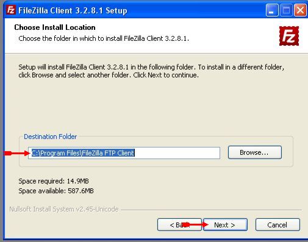
Task: Click the red FileZilla logo in the header
Action: [x=289, y=36]
